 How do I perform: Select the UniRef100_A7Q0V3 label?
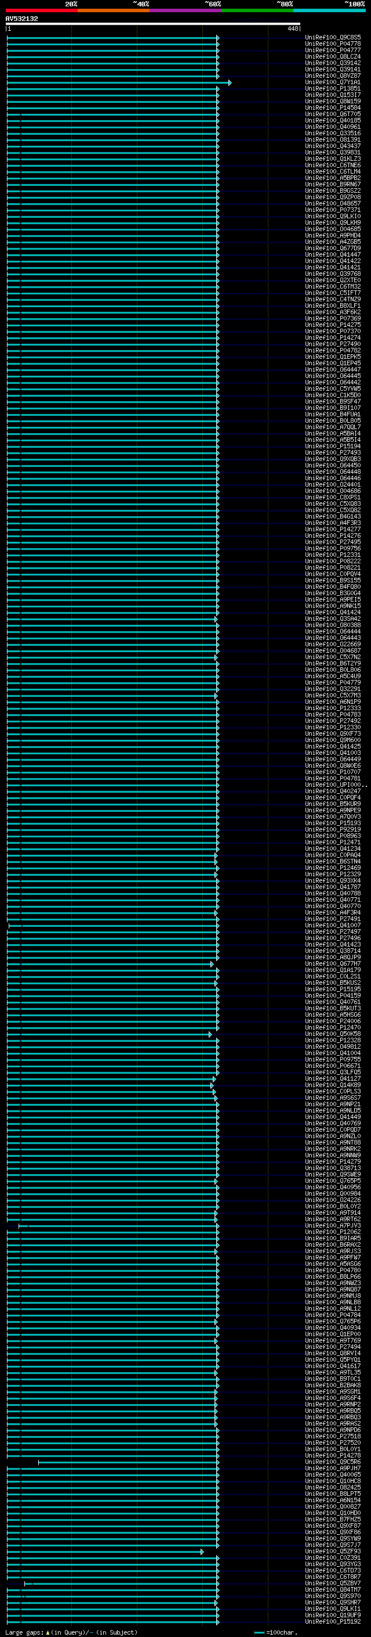coord(333,816)
